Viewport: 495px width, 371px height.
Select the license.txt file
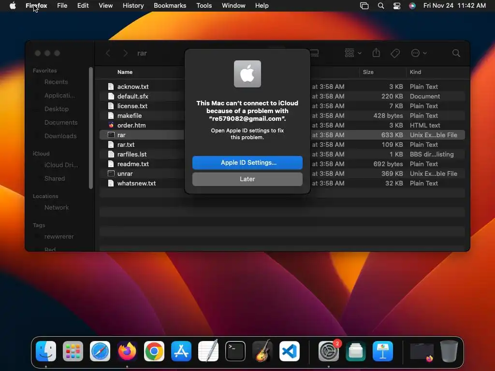[132, 106]
